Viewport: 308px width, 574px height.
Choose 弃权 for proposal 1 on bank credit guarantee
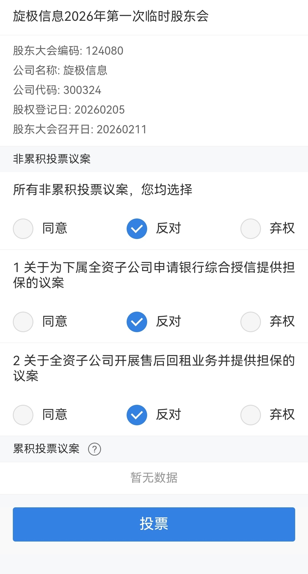coord(251,322)
